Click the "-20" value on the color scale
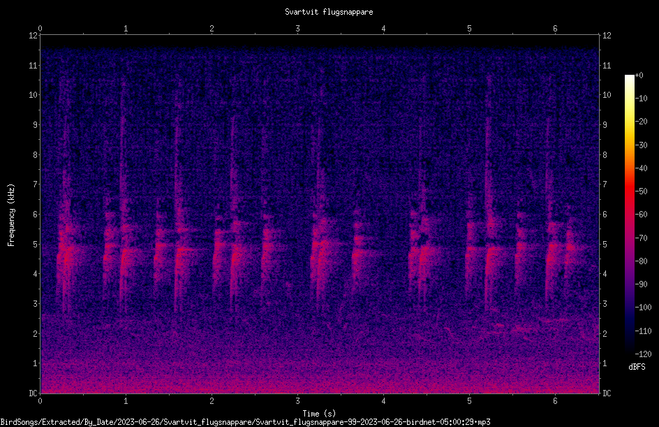The width and height of the screenshot is (659, 427). 642,122
